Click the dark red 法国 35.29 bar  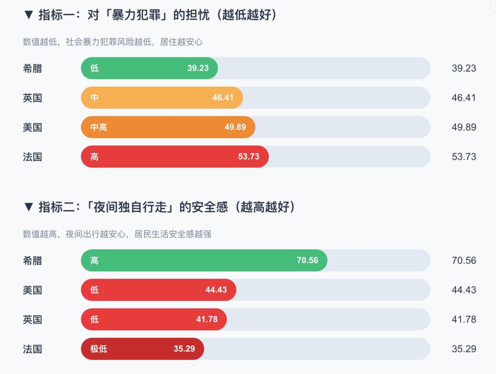tap(142, 349)
